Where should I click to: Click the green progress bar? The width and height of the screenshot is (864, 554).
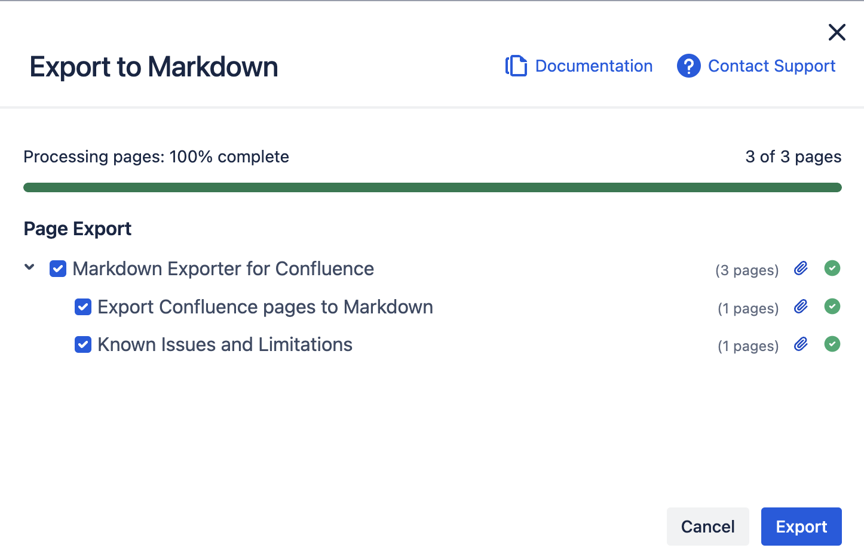(x=432, y=187)
